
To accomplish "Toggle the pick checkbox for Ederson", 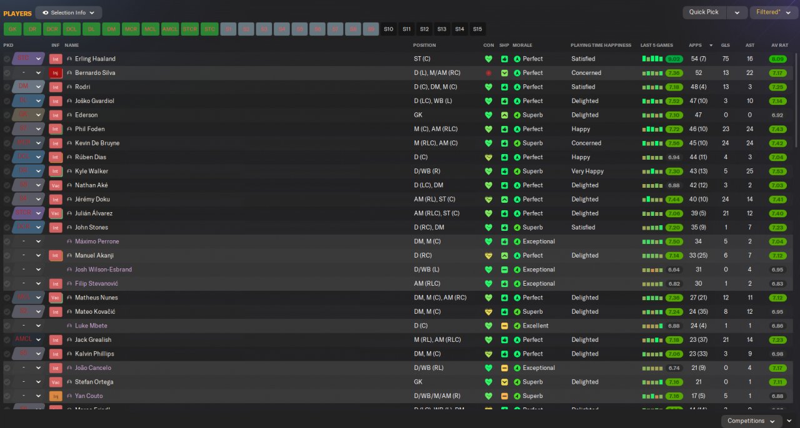I will tap(7, 115).
